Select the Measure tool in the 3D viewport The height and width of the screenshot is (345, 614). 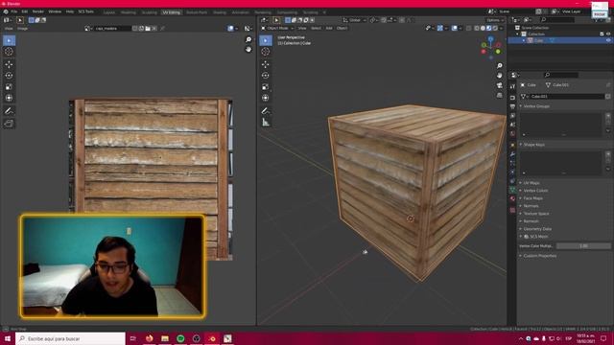pyautogui.click(x=265, y=123)
